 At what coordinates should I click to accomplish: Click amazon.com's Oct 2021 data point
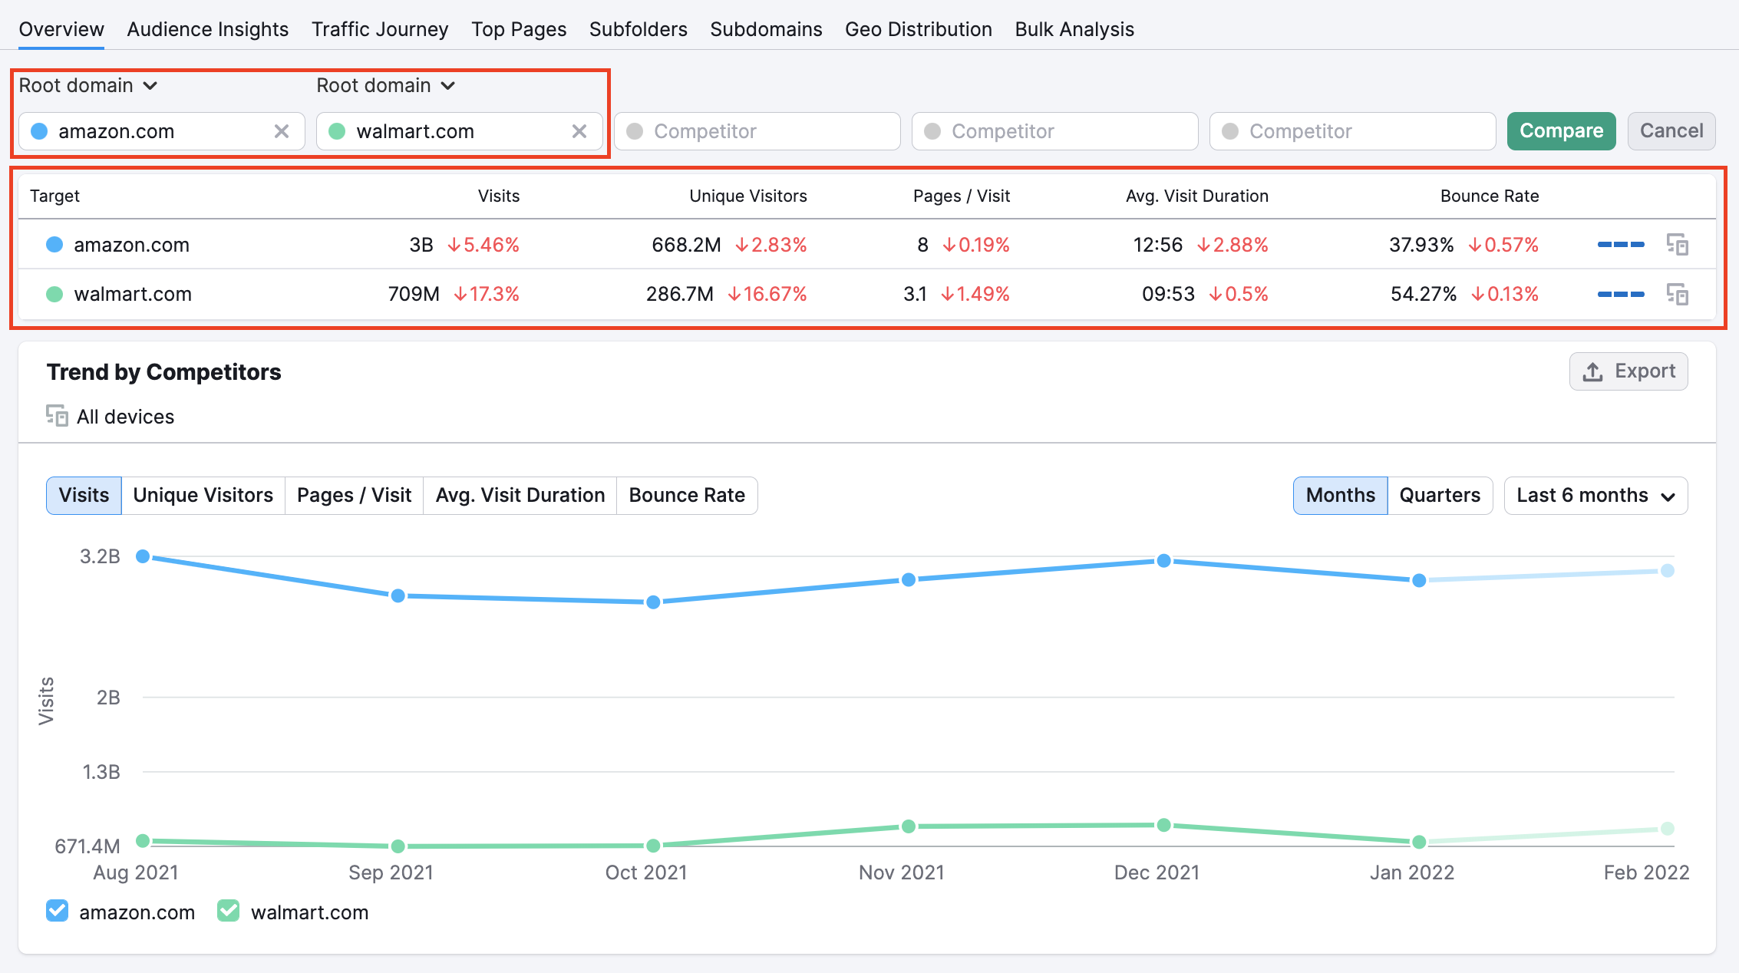[653, 602]
